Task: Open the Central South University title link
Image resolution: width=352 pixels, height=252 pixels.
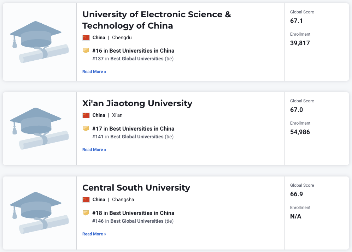Action: 136,188
